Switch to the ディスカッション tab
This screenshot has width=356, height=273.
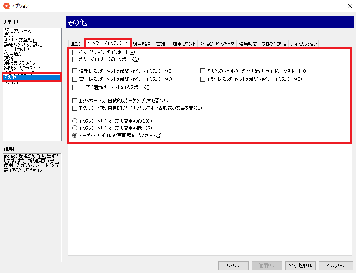304,44
